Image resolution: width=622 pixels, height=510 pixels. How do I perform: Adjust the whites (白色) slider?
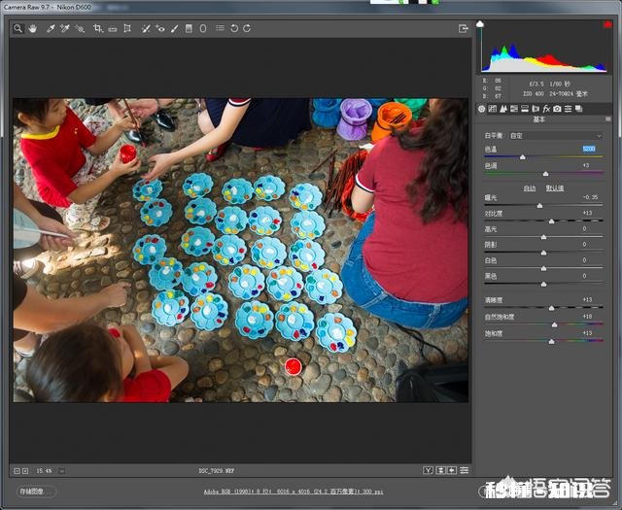(544, 268)
